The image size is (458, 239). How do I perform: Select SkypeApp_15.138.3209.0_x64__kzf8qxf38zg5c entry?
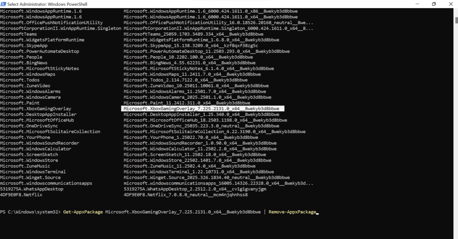tap(191, 46)
